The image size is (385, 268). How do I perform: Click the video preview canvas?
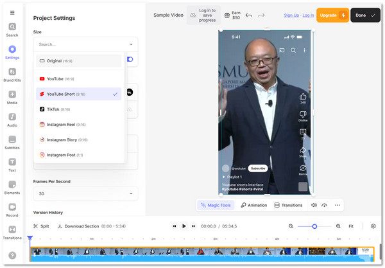pos(264,112)
